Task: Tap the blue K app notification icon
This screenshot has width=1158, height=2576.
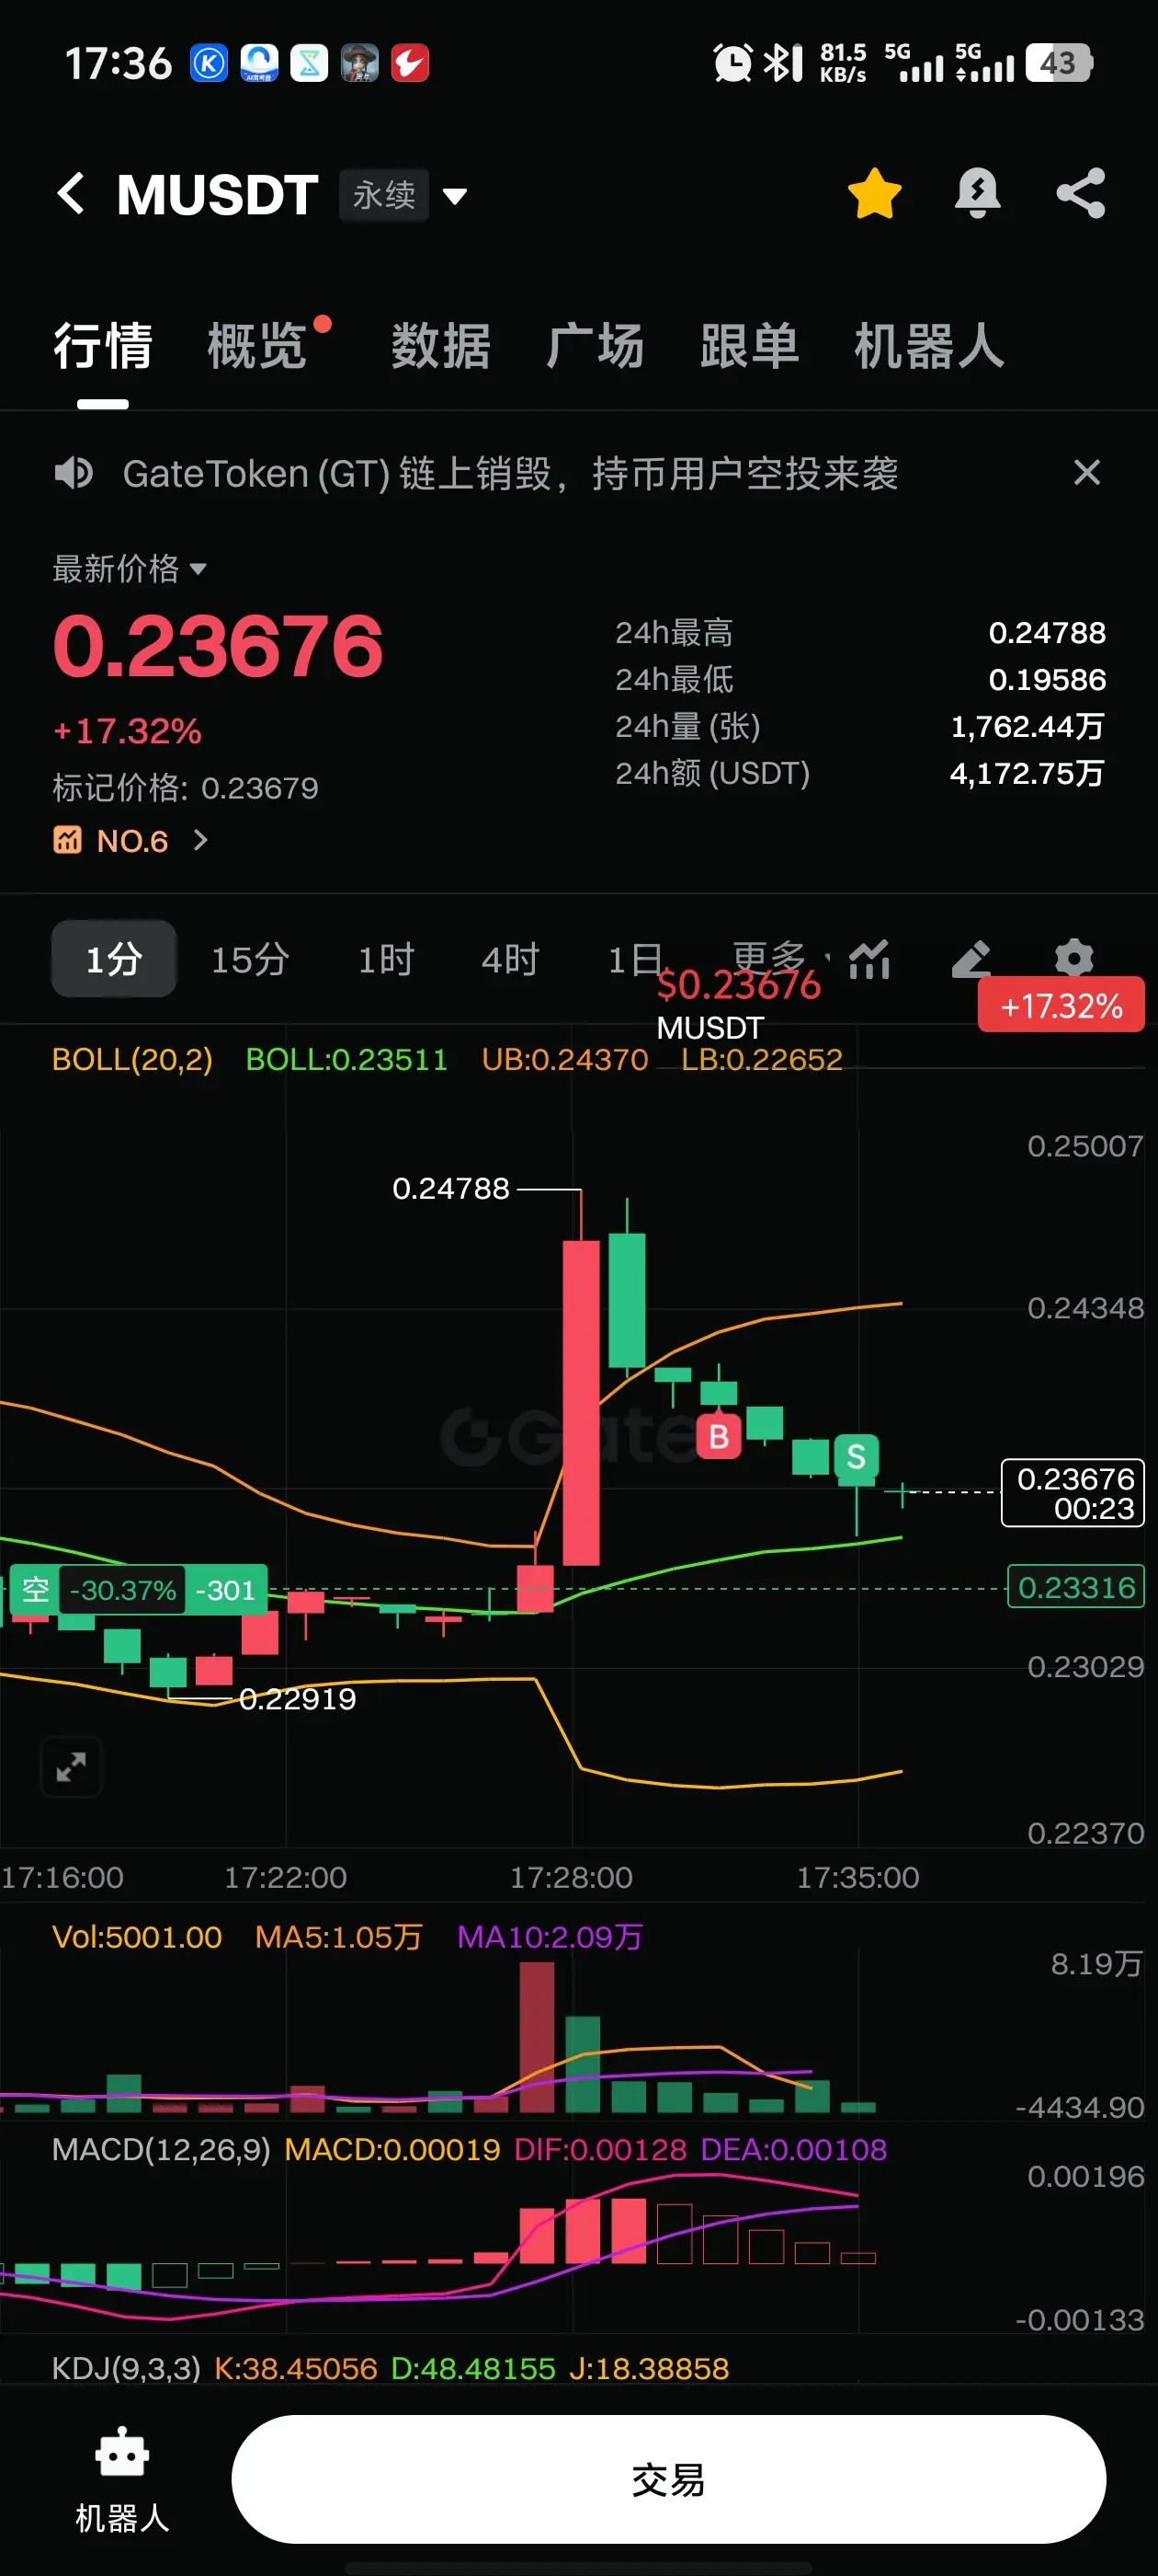Action: coord(209,63)
